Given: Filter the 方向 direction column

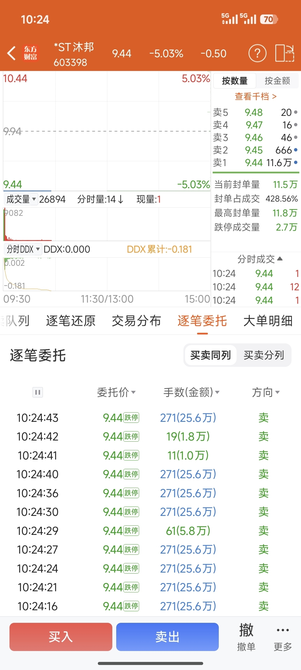Looking at the screenshot, I should 266,392.
